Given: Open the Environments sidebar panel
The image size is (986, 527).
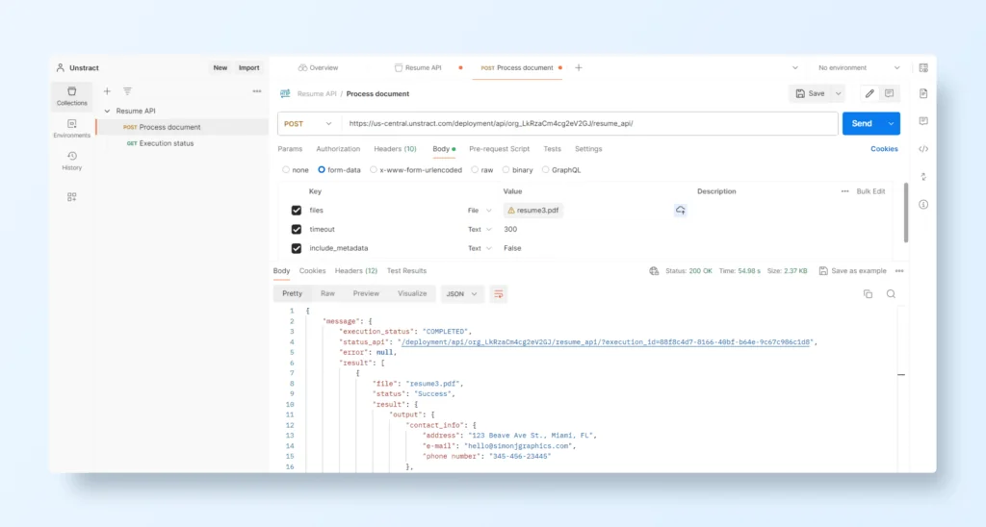Looking at the screenshot, I should pyautogui.click(x=71, y=128).
